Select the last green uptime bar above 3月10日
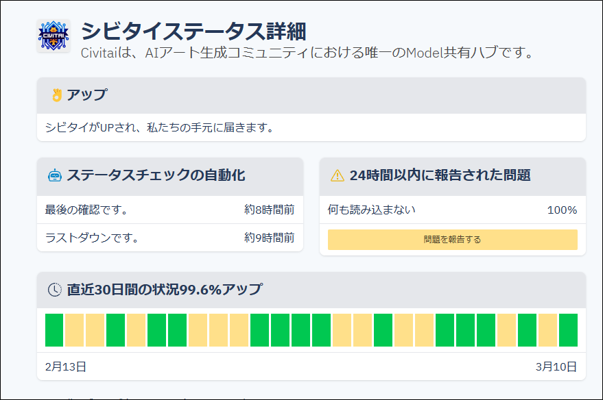This screenshot has height=400, width=603. (568, 330)
